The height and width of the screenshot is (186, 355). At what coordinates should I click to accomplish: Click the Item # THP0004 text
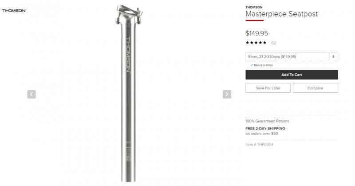(260, 145)
